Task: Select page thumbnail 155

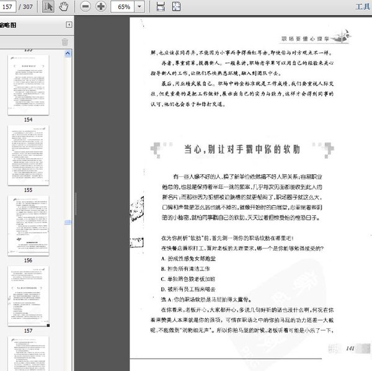Action: click(x=29, y=156)
